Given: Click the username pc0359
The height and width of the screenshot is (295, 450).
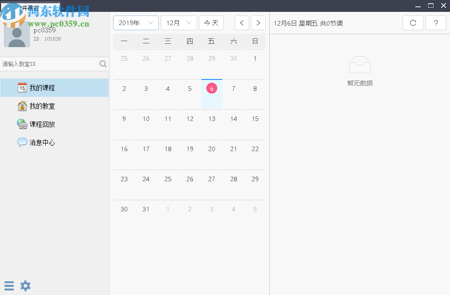Looking at the screenshot, I should click(x=44, y=30).
